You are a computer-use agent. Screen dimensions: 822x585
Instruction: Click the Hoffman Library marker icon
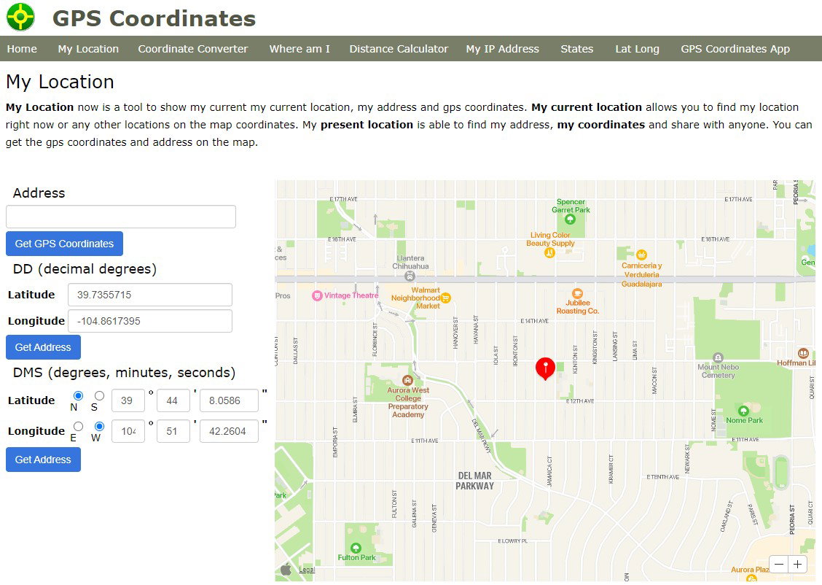click(x=802, y=353)
